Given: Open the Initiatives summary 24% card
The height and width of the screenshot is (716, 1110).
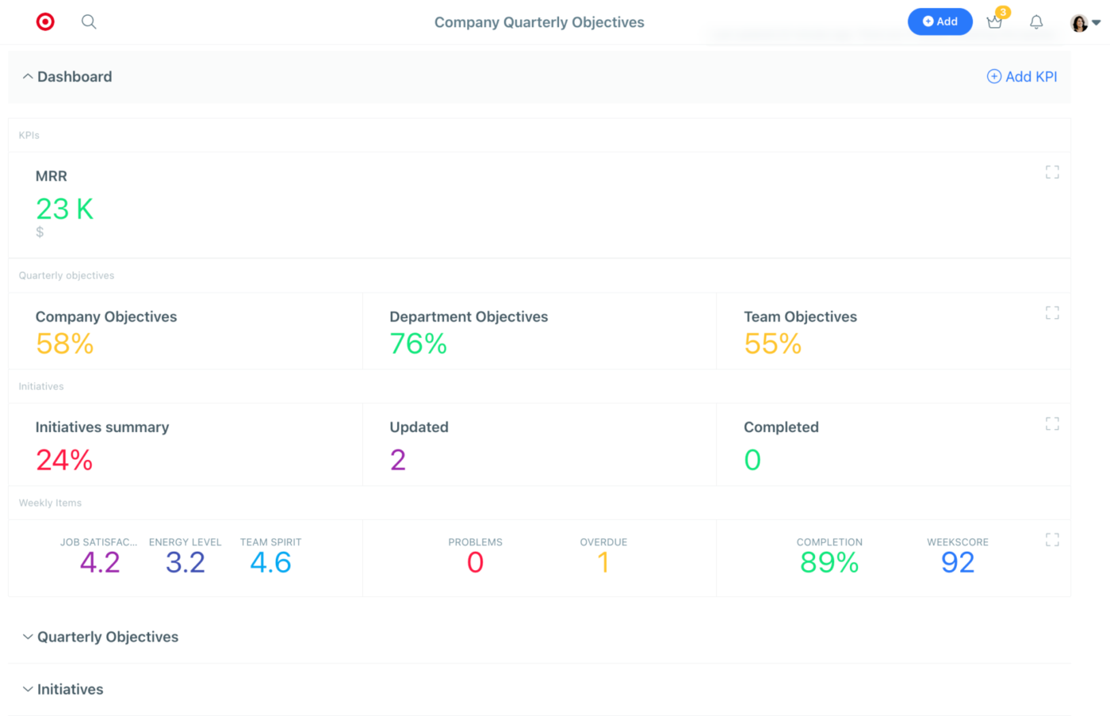Looking at the screenshot, I should point(186,444).
